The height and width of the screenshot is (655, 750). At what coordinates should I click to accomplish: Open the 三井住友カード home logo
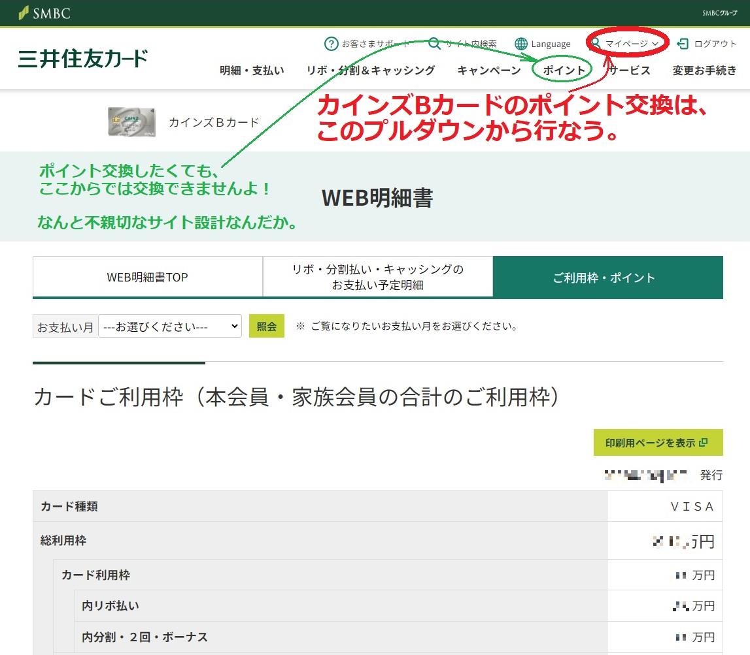pos(83,58)
